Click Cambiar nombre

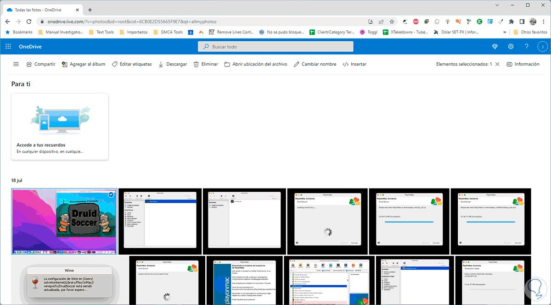point(315,64)
